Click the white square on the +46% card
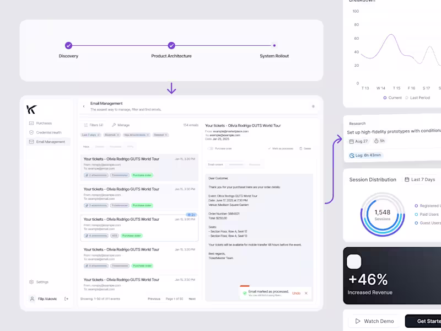 (354, 261)
